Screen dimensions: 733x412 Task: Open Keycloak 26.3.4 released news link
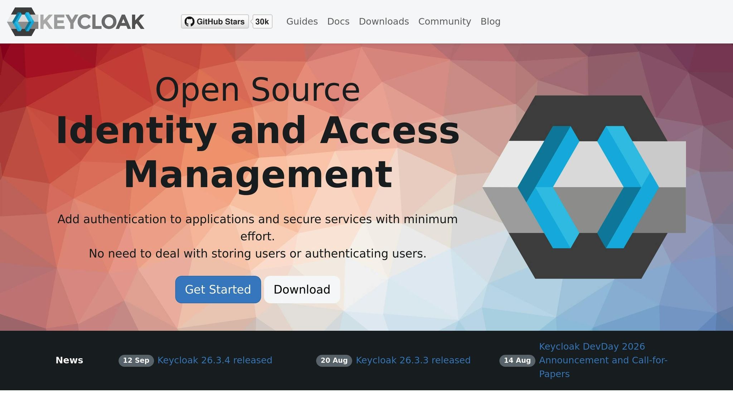215,360
